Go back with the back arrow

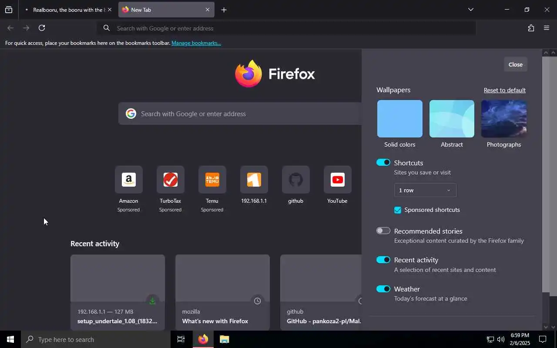10,28
